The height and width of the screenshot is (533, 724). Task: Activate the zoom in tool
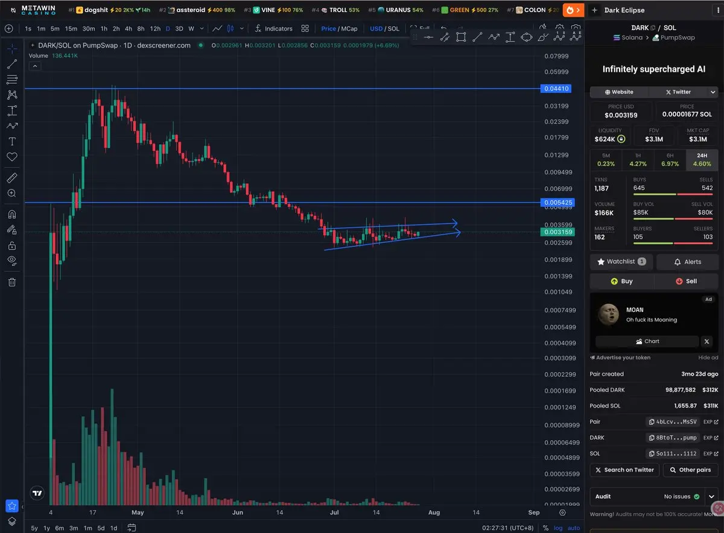click(11, 194)
